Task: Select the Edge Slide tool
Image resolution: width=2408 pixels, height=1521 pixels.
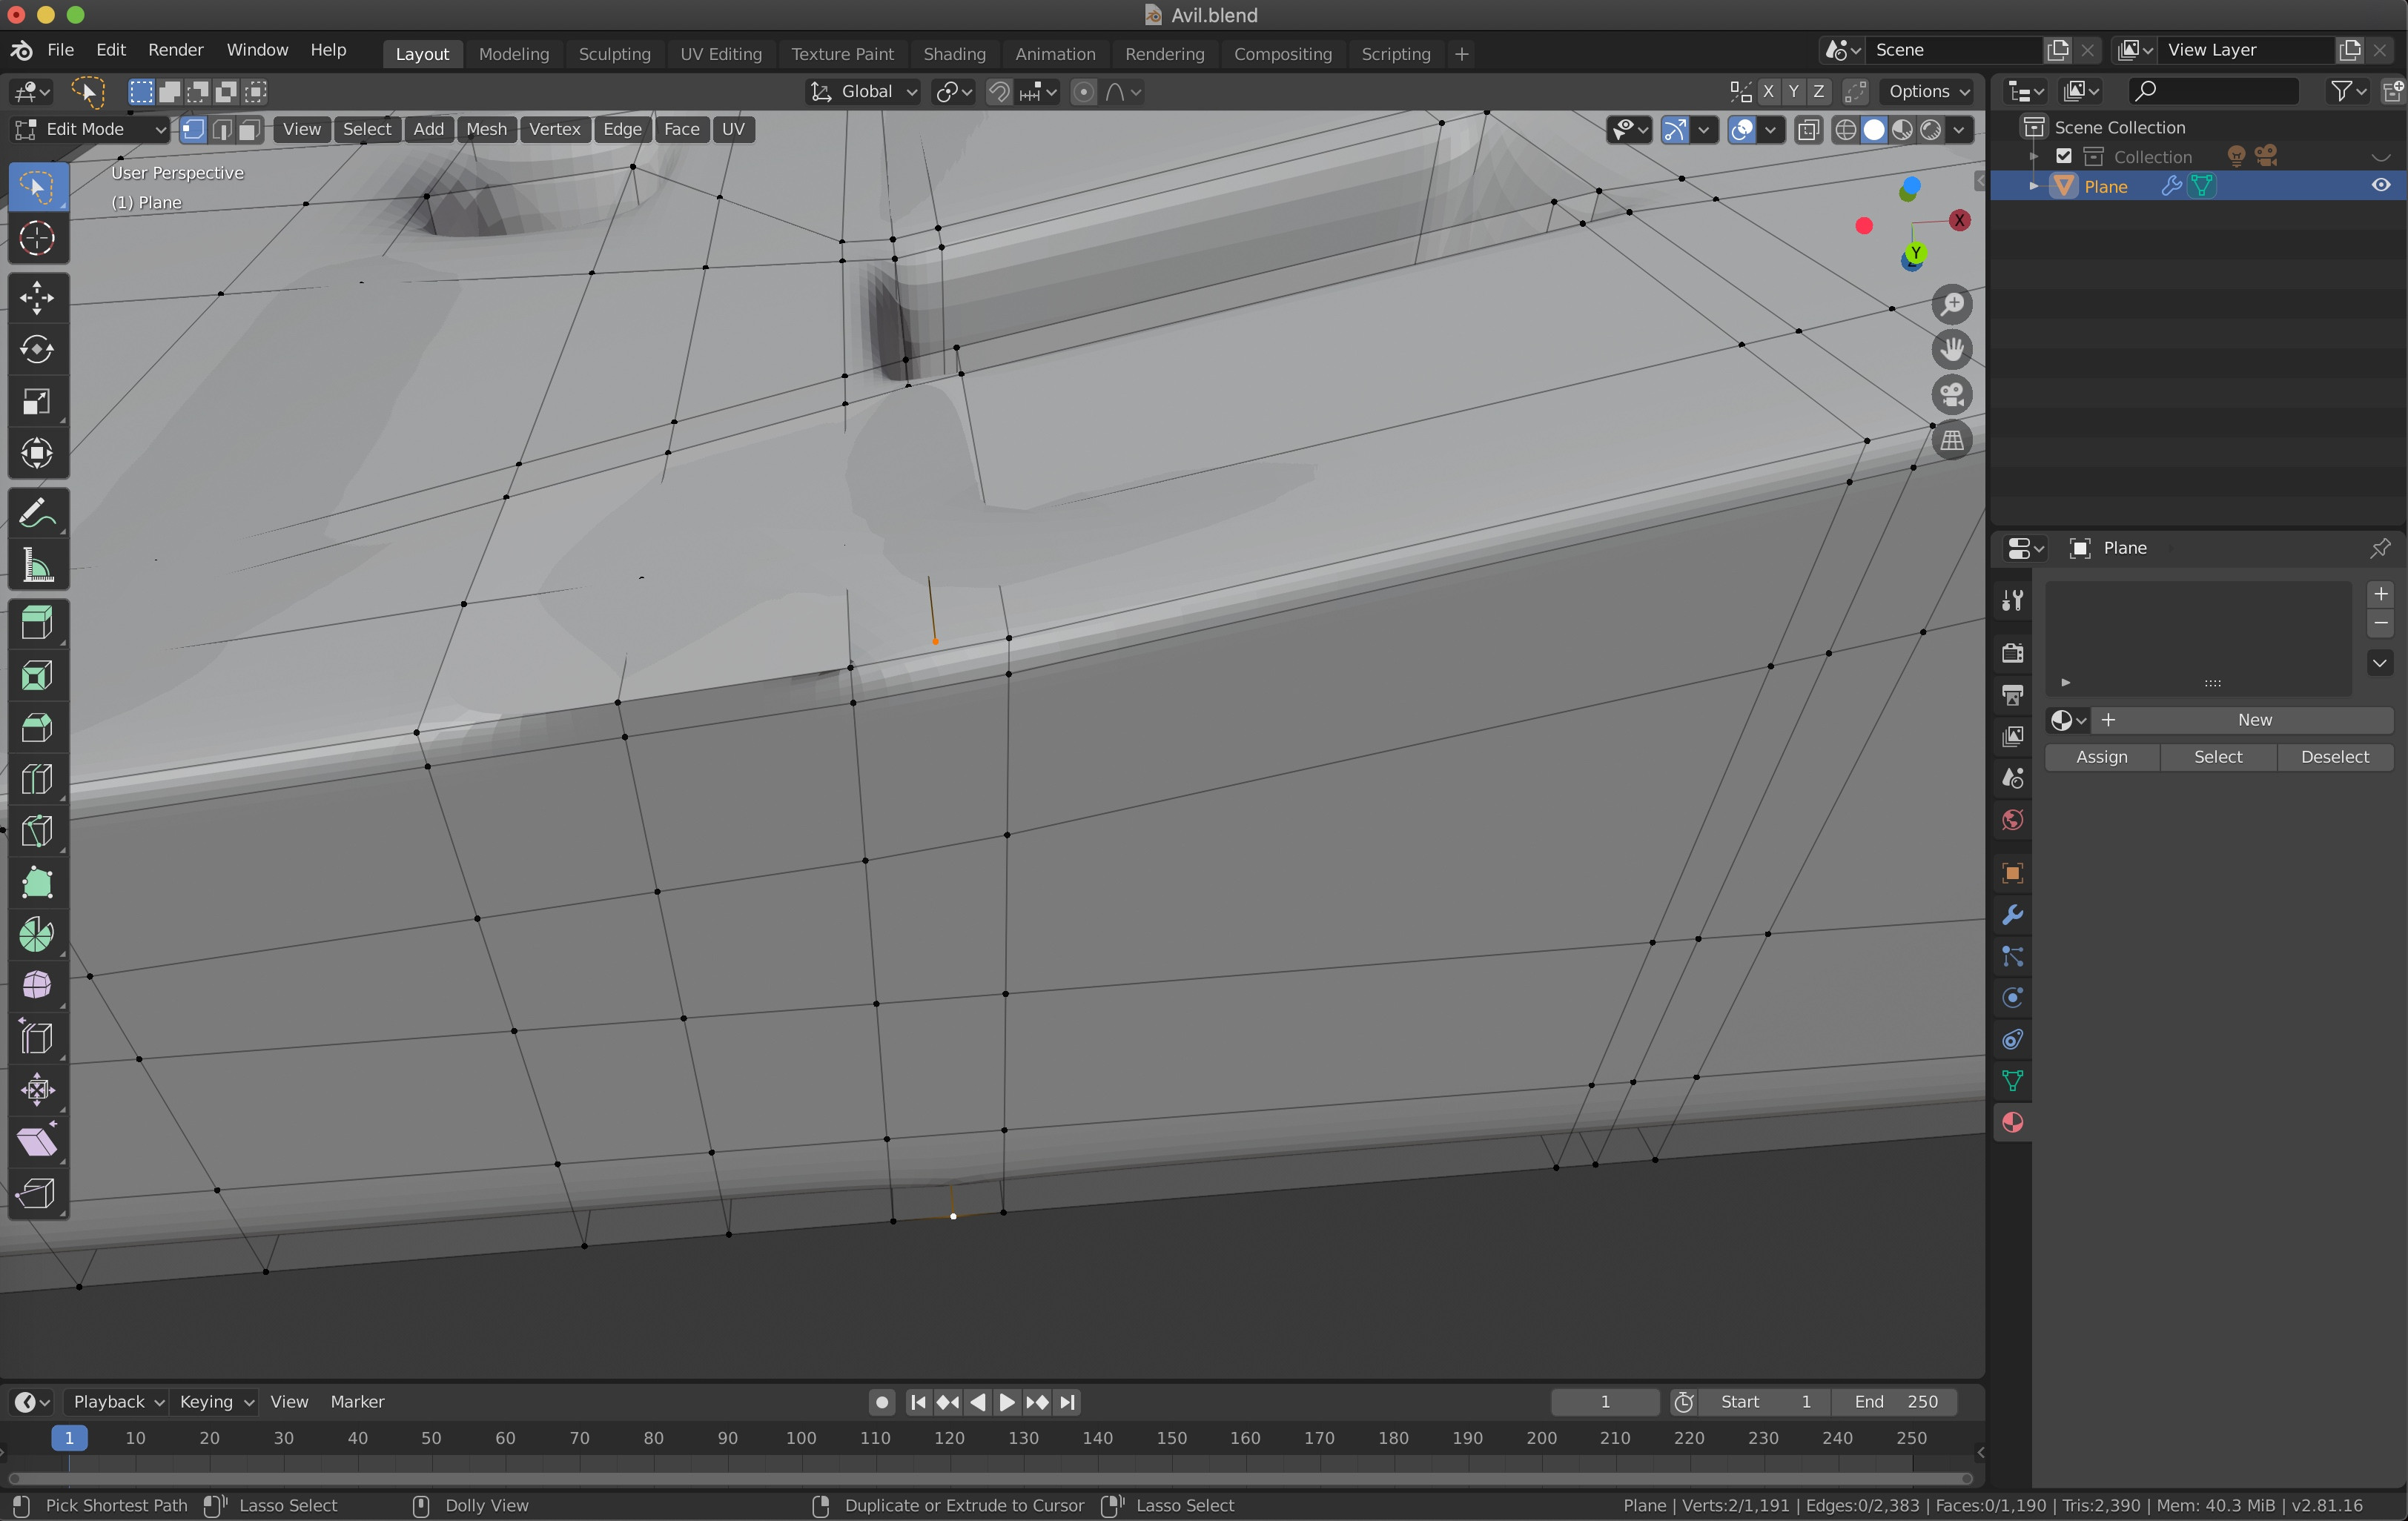Action: click(38, 1038)
